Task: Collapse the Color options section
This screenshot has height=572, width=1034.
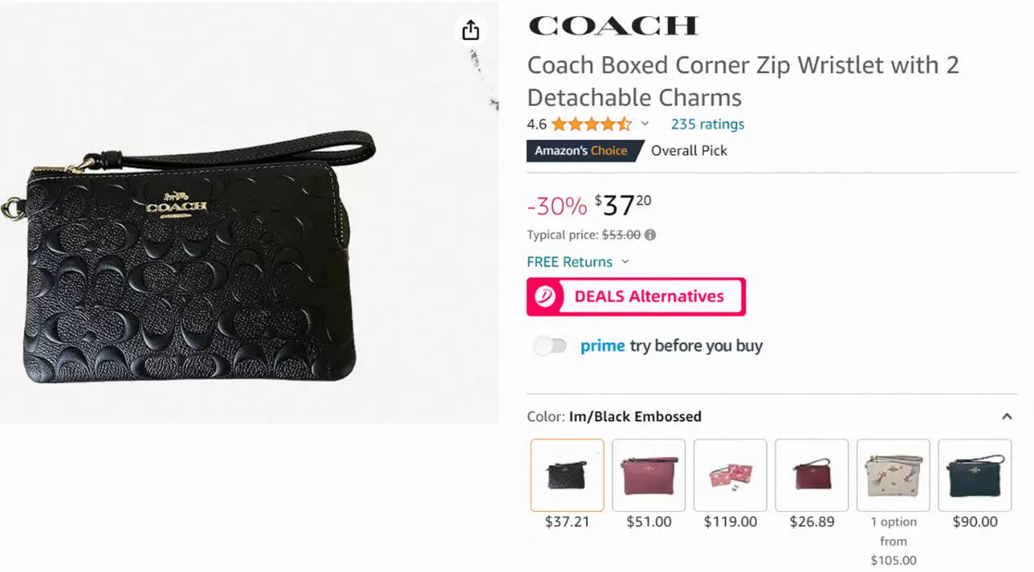Action: click(x=1007, y=416)
